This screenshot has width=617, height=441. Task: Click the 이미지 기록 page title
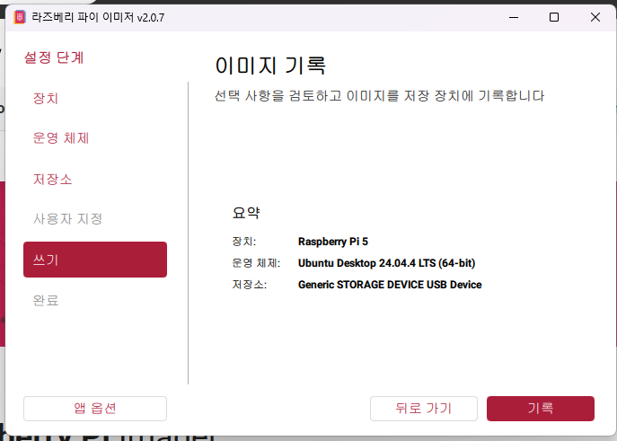270,66
